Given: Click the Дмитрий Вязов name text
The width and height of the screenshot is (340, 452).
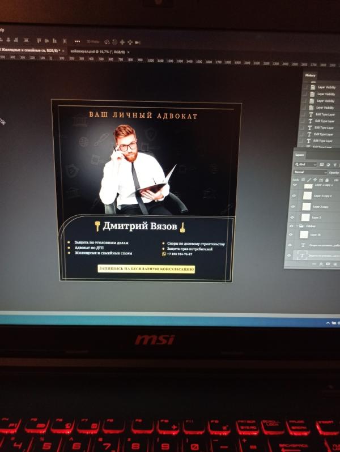Looking at the screenshot, I should pos(139,227).
